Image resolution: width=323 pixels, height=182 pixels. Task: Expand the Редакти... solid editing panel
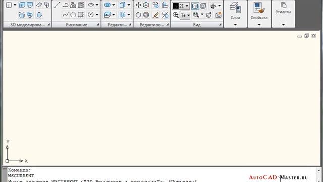click(x=130, y=25)
